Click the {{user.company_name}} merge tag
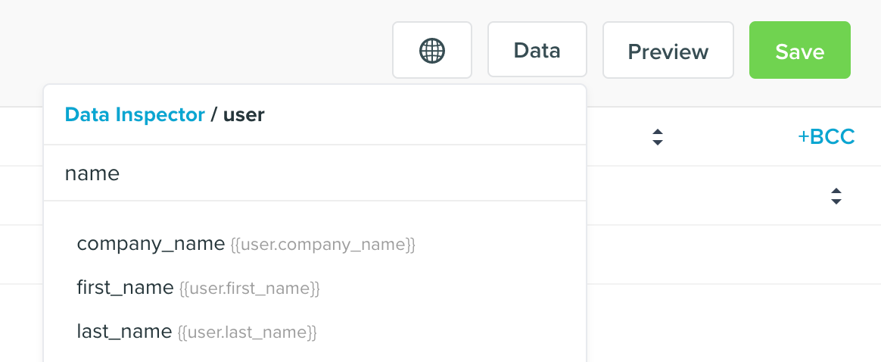This screenshot has width=881, height=362. click(323, 245)
